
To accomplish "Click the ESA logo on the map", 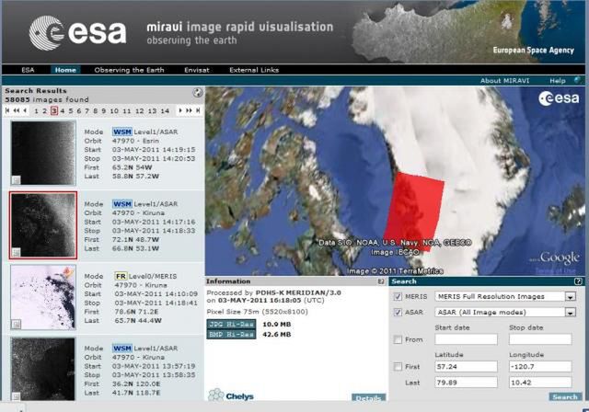I will tap(559, 98).
